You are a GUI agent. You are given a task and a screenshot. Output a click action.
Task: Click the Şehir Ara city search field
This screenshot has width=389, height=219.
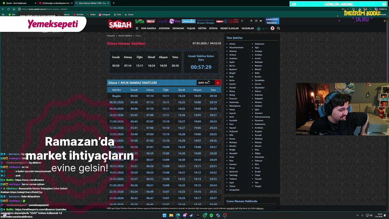pyautogui.click(x=206, y=83)
